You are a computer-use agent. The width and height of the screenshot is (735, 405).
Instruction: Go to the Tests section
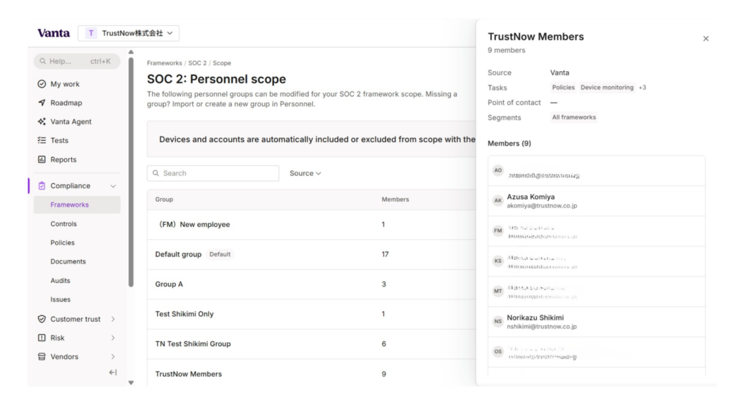pos(59,141)
